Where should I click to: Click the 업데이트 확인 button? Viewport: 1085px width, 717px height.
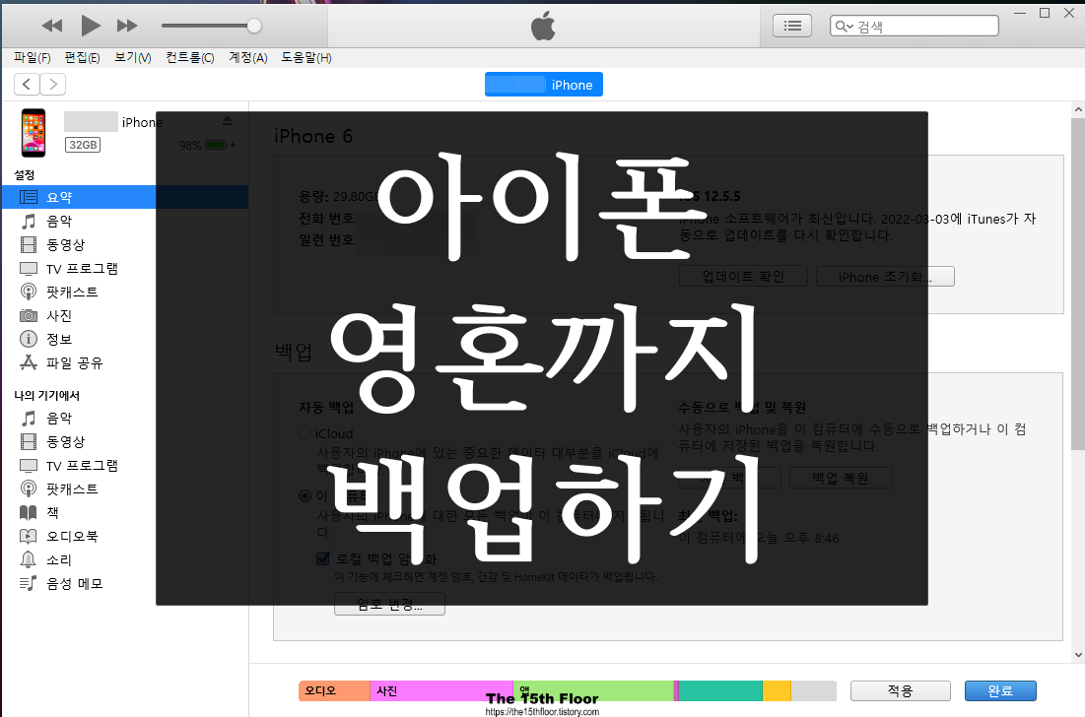pyautogui.click(x=743, y=277)
